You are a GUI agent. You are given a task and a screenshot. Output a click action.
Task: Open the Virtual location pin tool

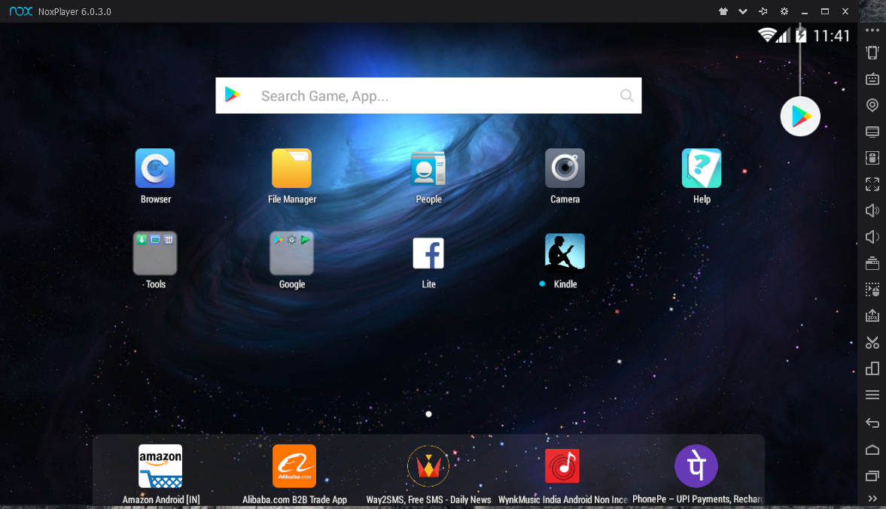click(872, 105)
